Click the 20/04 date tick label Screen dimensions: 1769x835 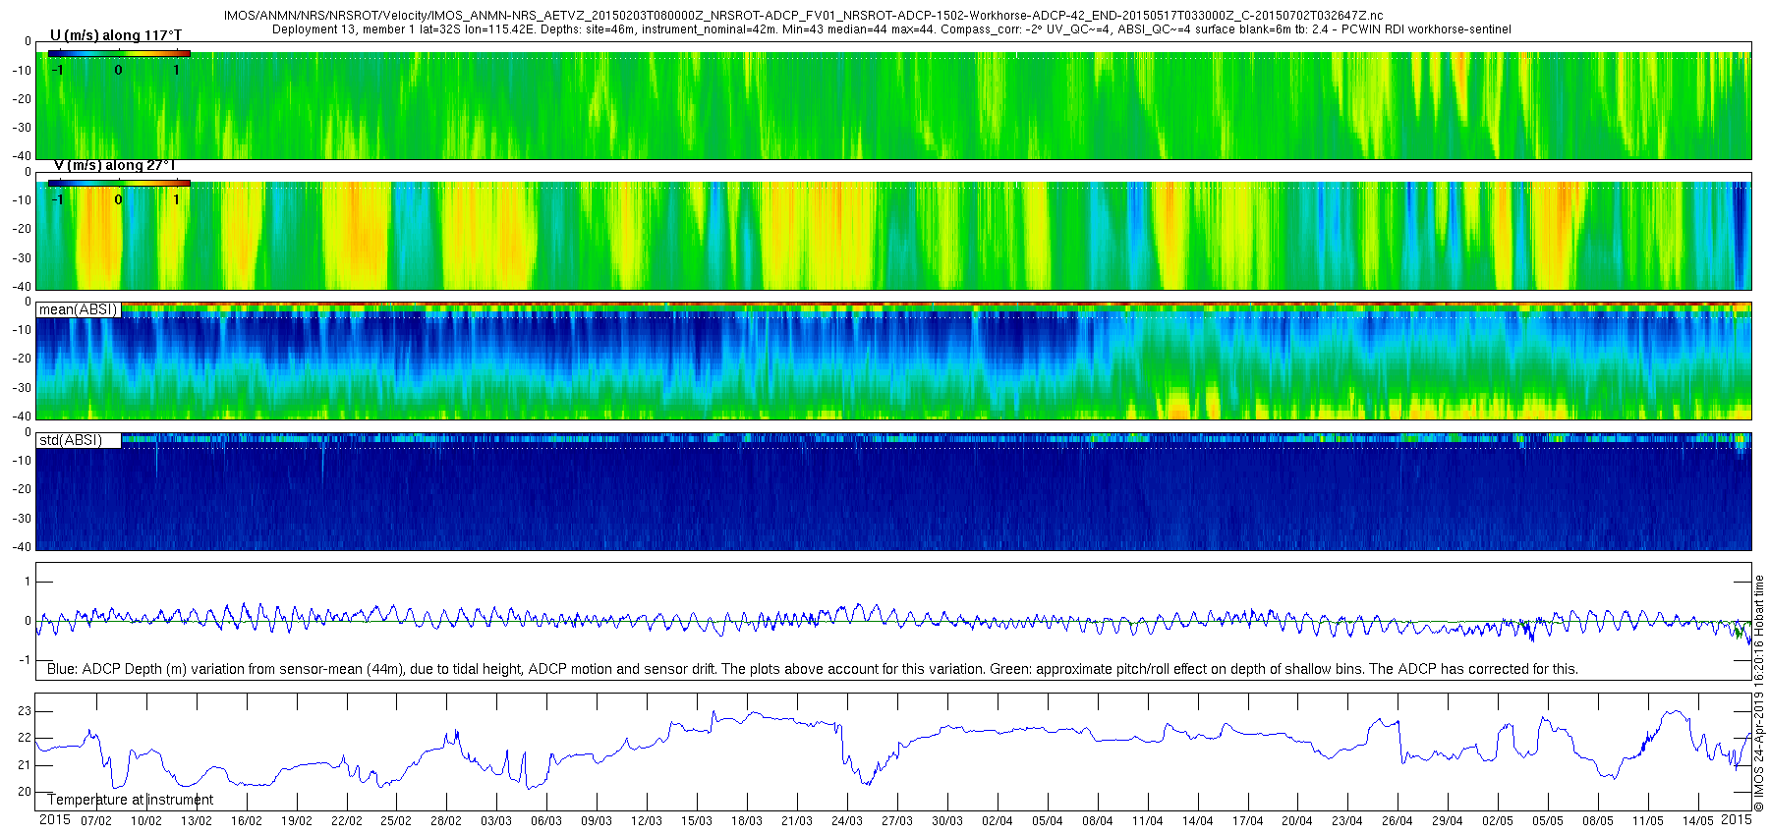point(1297,821)
